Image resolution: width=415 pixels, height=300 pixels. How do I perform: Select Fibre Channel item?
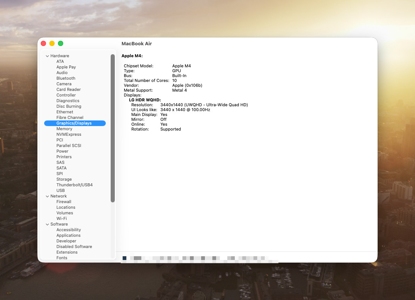70,117
